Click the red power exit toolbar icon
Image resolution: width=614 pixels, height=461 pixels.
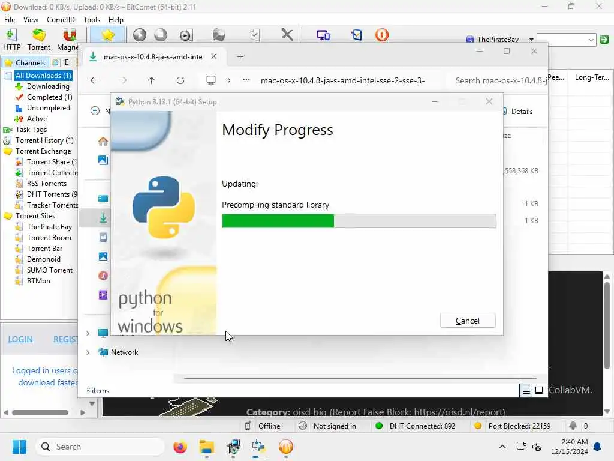[382, 35]
